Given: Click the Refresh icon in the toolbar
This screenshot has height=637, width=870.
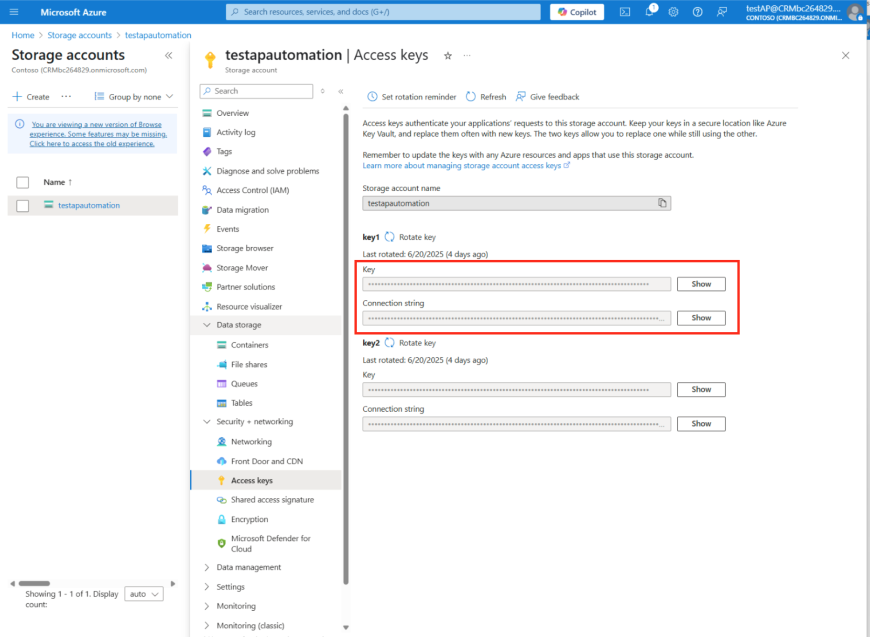Looking at the screenshot, I should [471, 97].
